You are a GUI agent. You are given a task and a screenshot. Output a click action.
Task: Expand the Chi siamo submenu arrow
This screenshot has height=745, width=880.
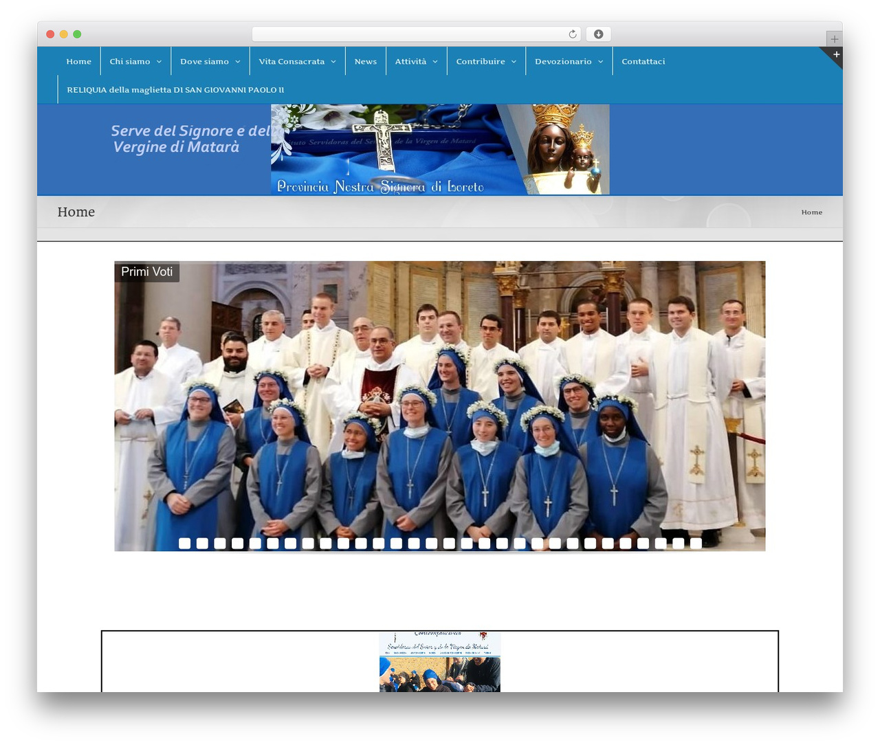[x=159, y=62]
